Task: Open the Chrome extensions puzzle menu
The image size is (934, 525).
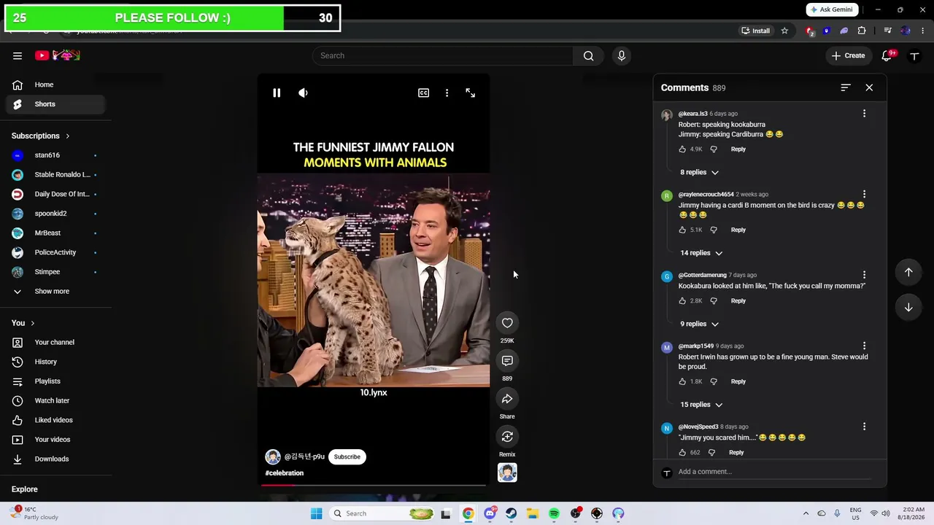Action: pos(862,31)
